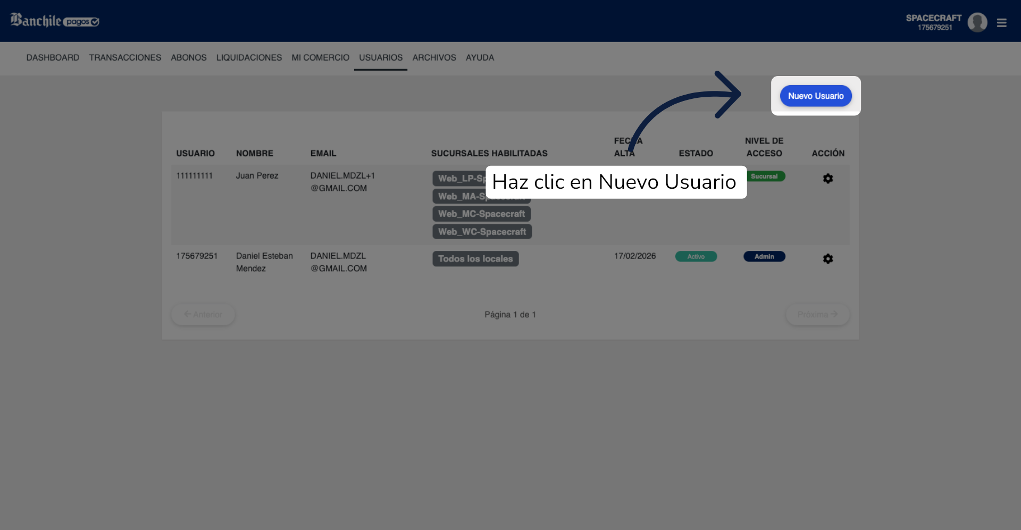The image size is (1021, 530).
Task: Switch to the ABONOS tab
Action: (189, 57)
